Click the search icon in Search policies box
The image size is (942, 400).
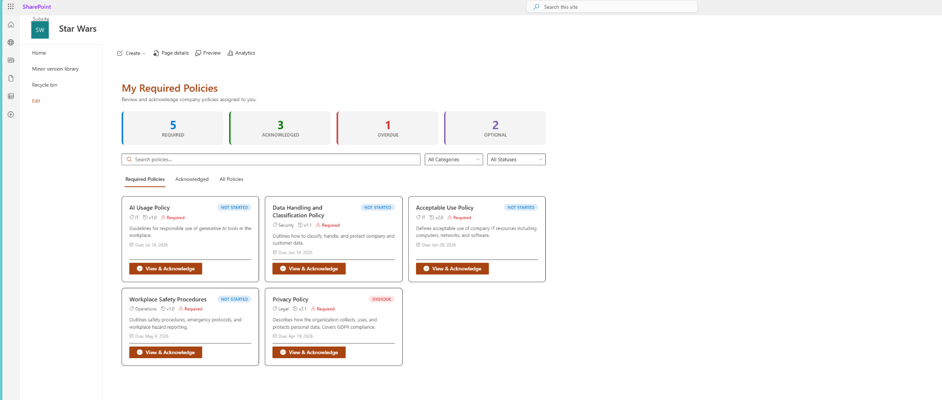pos(129,160)
